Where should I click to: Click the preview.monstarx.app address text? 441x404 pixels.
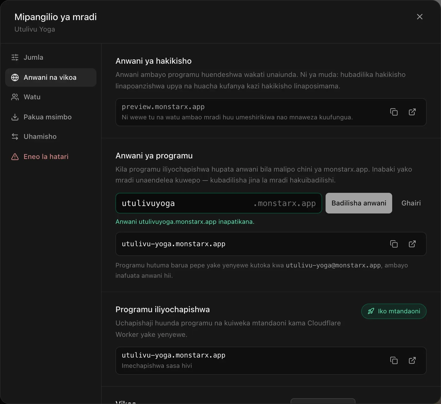click(x=163, y=107)
